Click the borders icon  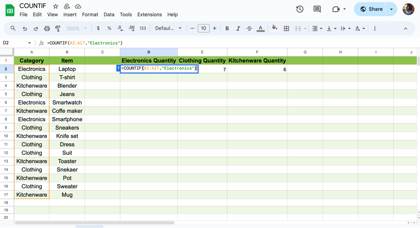point(286,29)
